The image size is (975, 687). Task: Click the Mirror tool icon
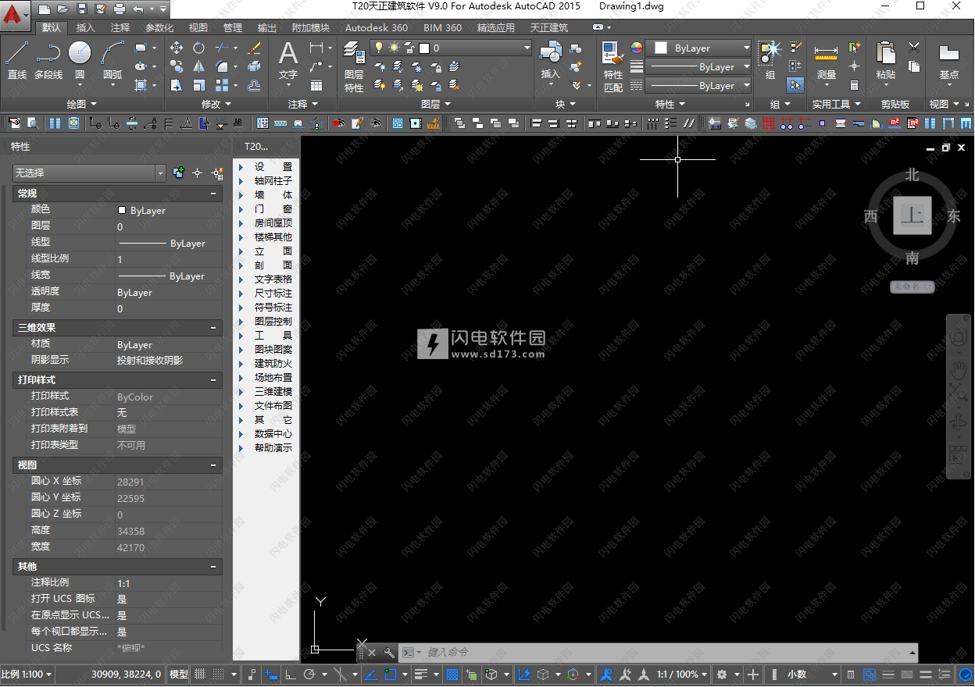198,66
